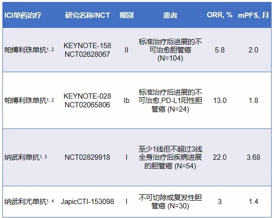Click the KEYNOTE-028 NCT02065806 cell

[x=87, y=101]
